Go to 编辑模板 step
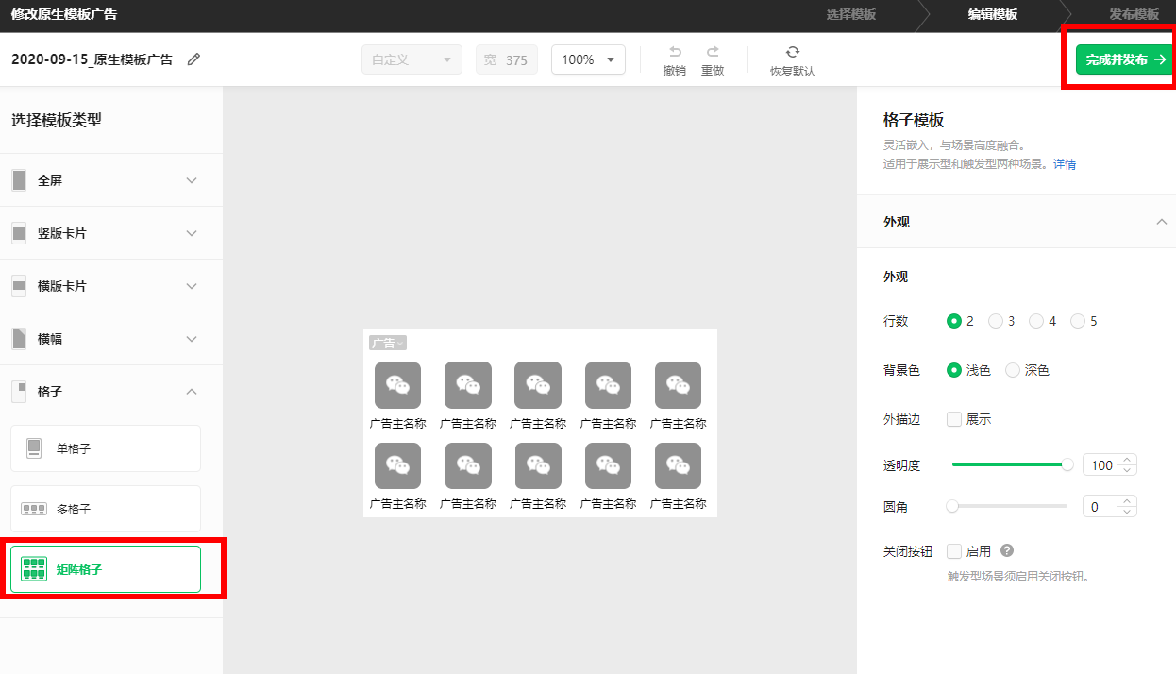 (x=993, y=14)
